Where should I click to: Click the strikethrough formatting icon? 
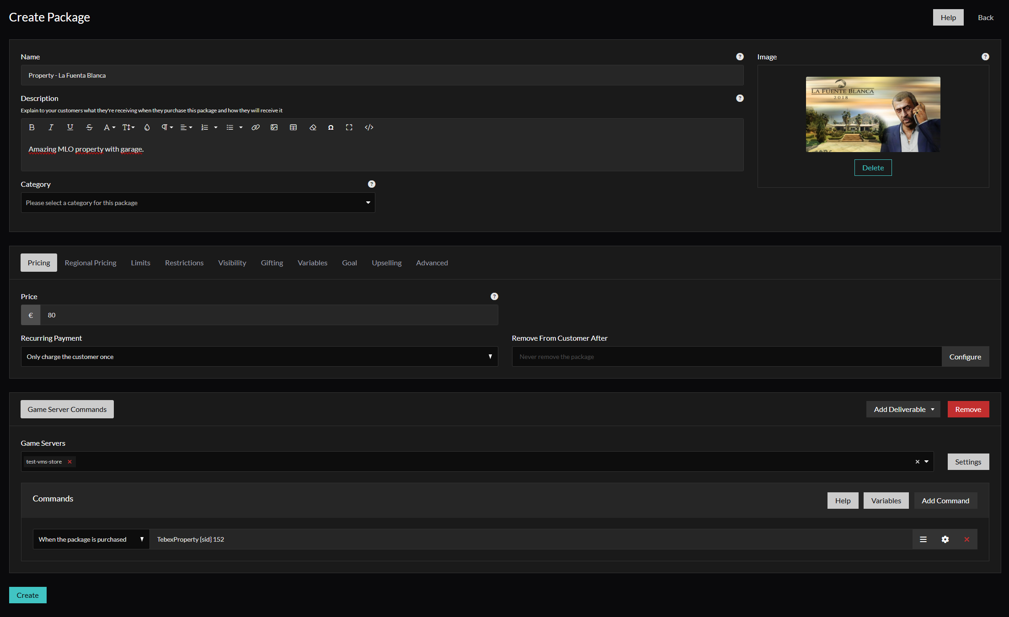point(89,127)
